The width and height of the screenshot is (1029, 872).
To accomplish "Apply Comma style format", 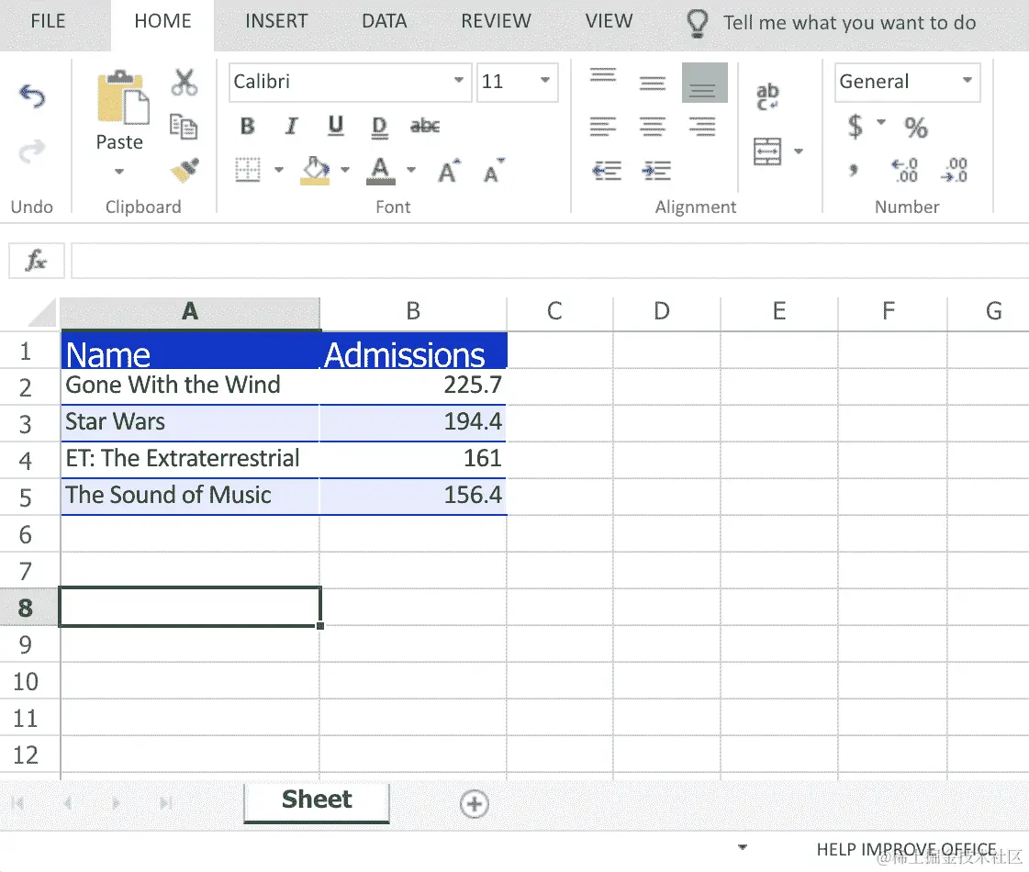I will 853,171.
